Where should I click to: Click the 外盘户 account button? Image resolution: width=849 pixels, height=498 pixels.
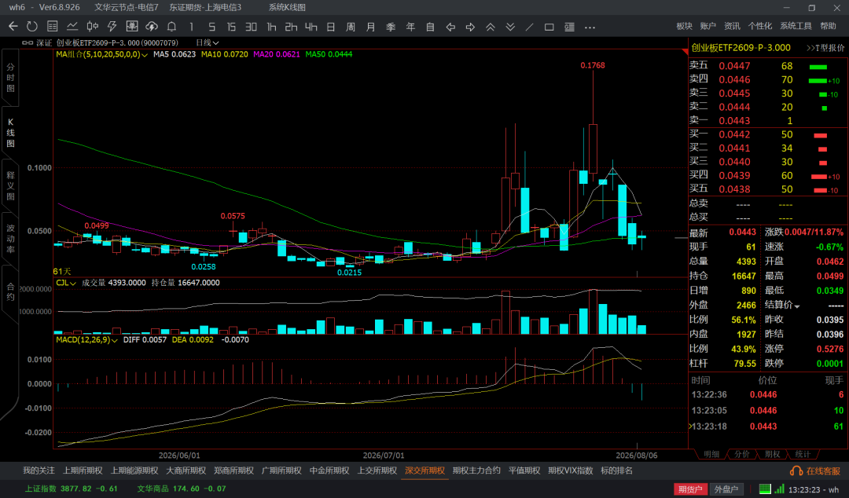(x=726, y=489)
